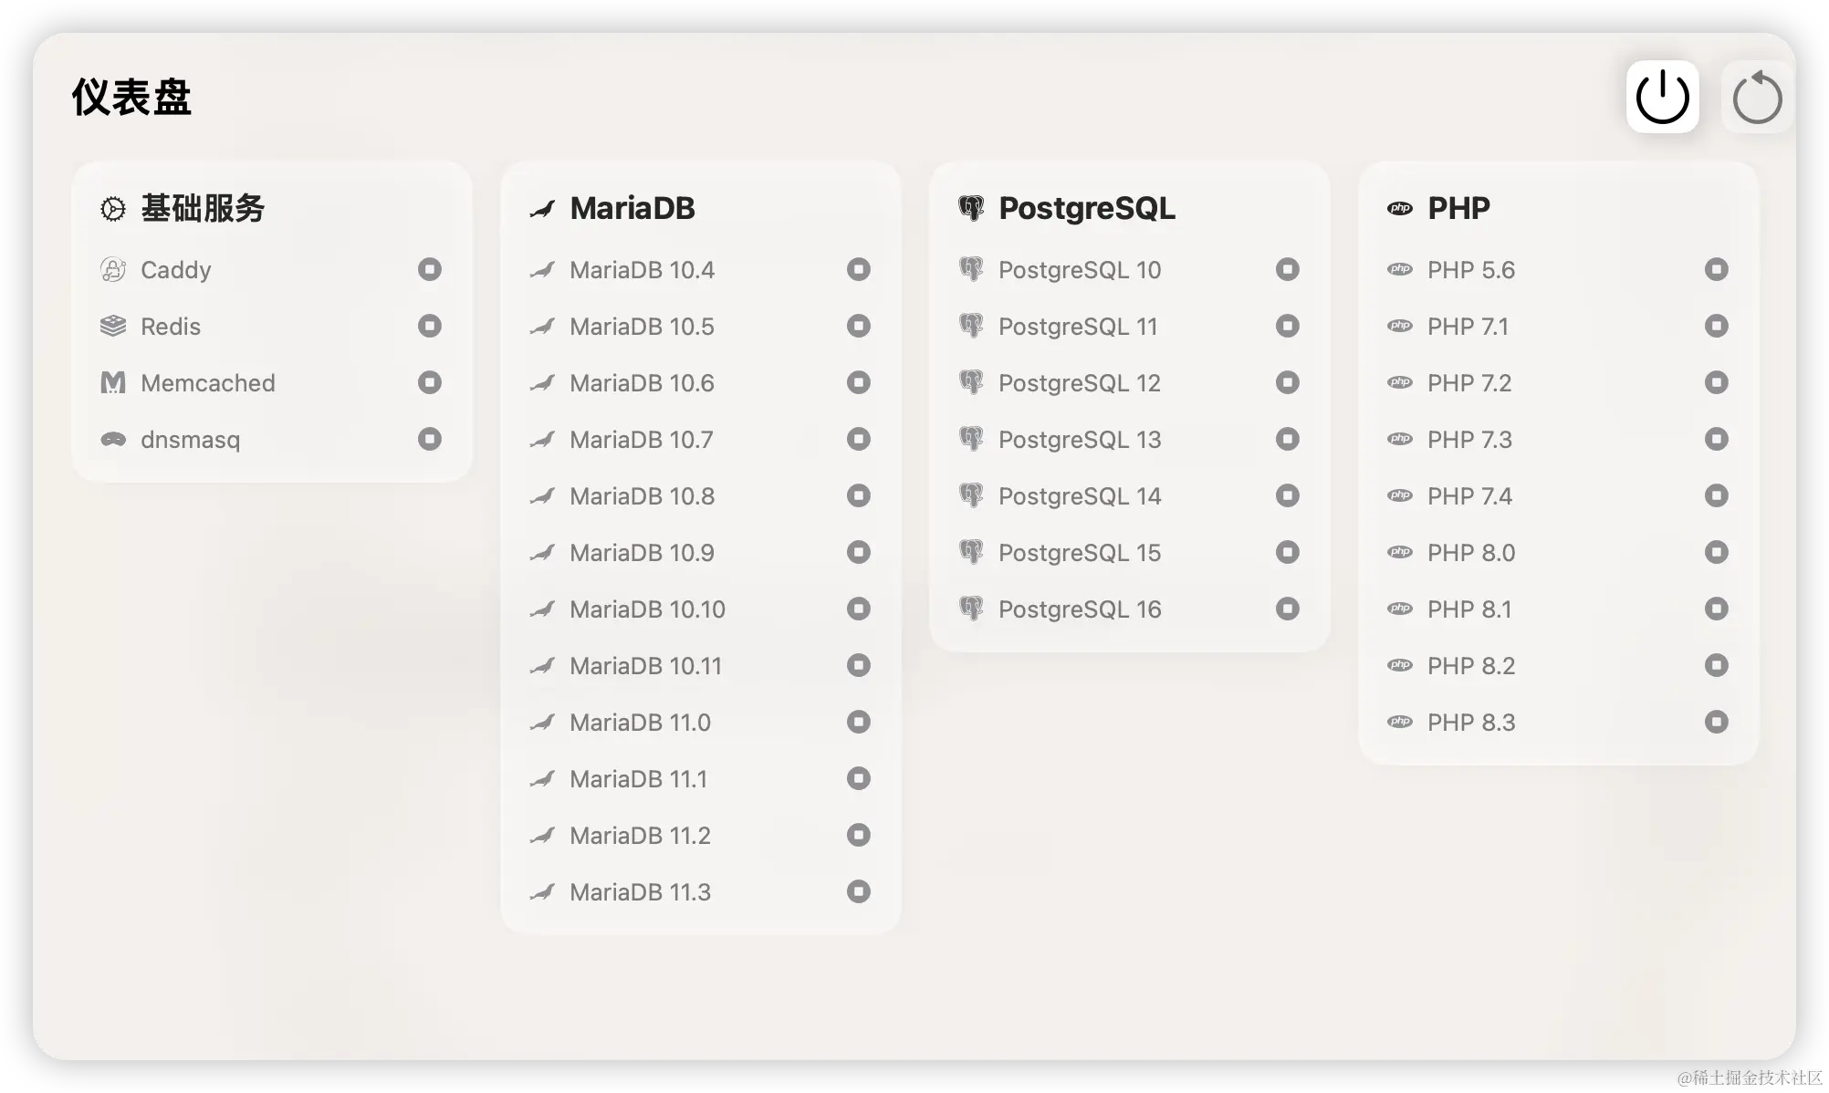This screenshot has height=1093, width=1829.
Task: Click the refresh circular arrow icon
Action: pos(1757,97)
